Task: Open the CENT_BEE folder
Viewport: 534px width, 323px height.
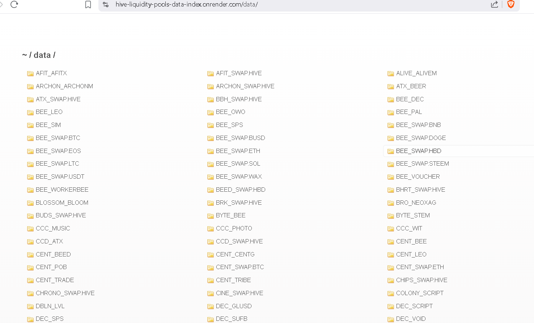Action: coord(411,241)
